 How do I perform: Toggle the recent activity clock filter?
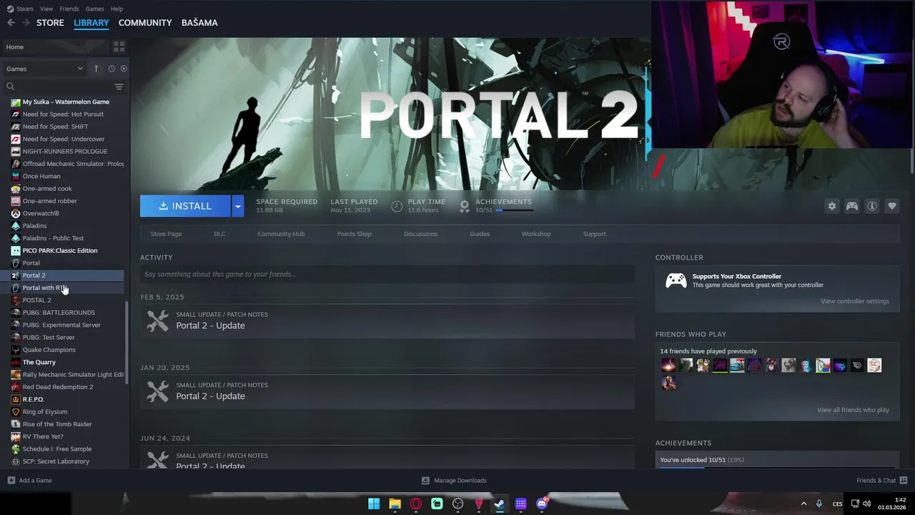[112, 69]
